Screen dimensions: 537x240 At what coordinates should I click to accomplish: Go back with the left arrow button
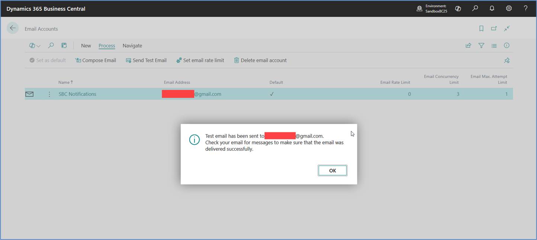(13, 28)
